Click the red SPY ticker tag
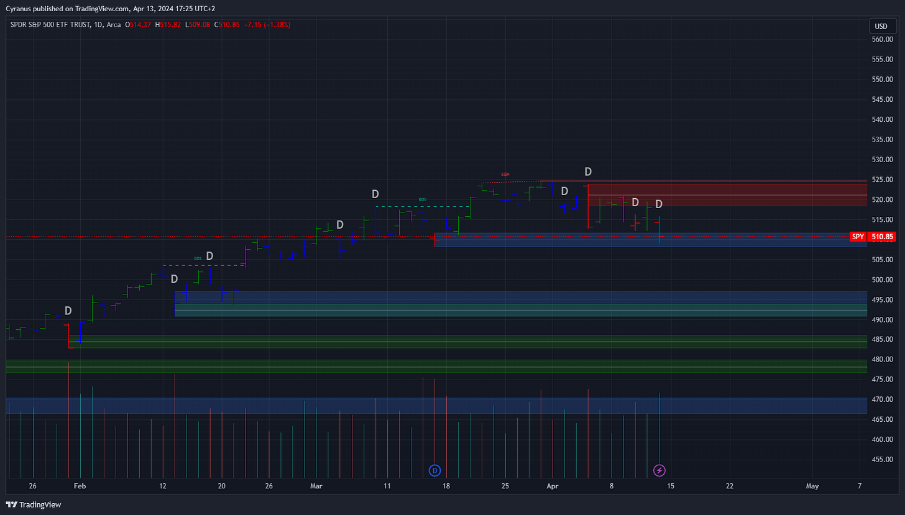This screenshot has width=905, height=515. pyautogui.click(x=858, y=237)
